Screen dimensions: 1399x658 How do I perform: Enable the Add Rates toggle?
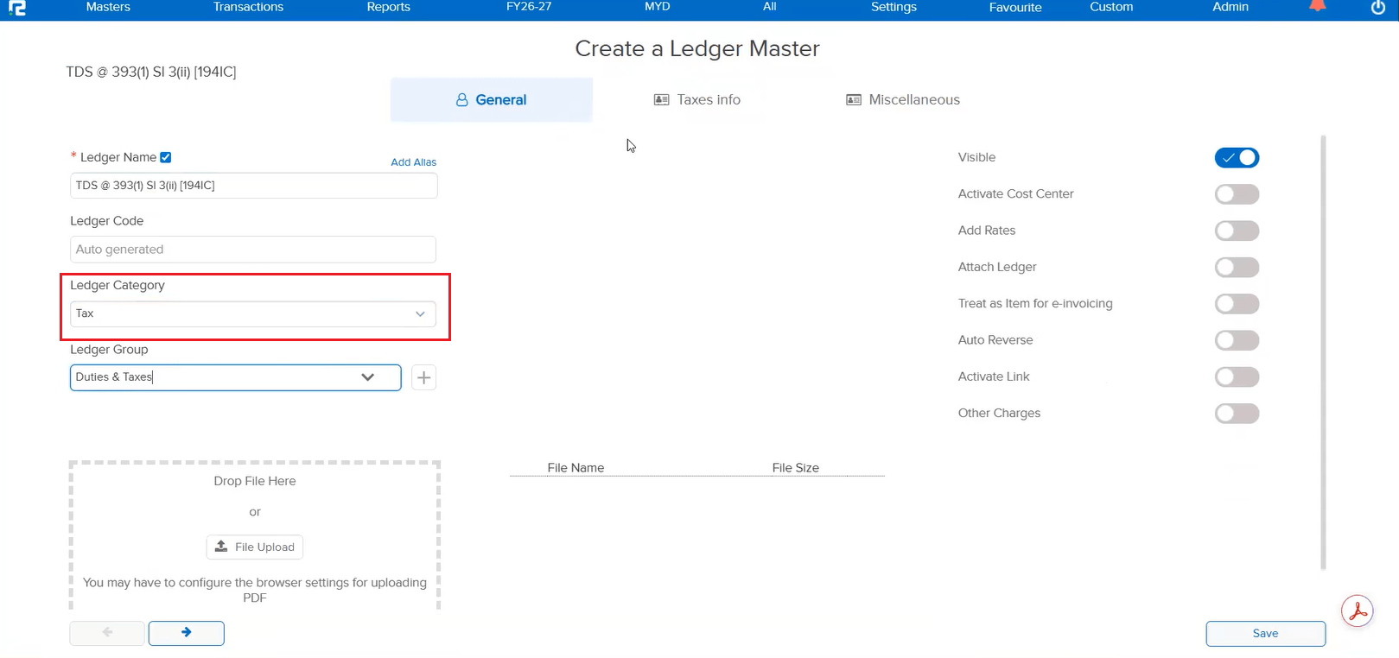tap(1237, 231)
